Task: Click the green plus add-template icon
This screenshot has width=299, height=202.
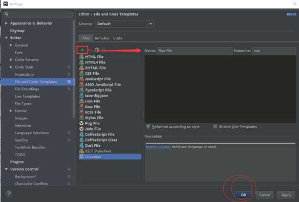Action: pyautogui.click(x=82, y=50)
